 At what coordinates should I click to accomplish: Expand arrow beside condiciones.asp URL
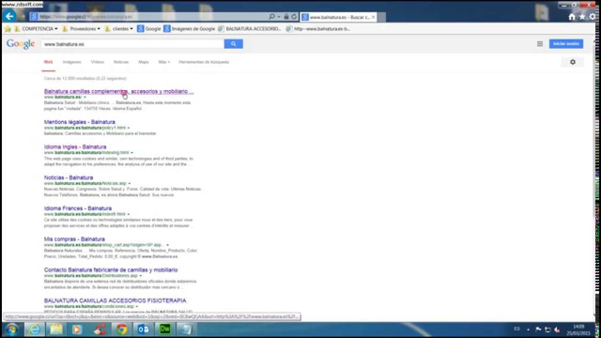137,307
